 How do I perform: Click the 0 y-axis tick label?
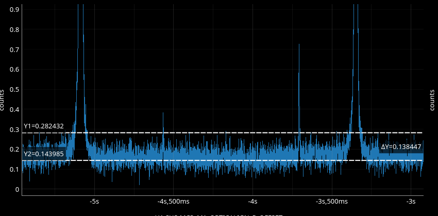click(x=17, y=190)
